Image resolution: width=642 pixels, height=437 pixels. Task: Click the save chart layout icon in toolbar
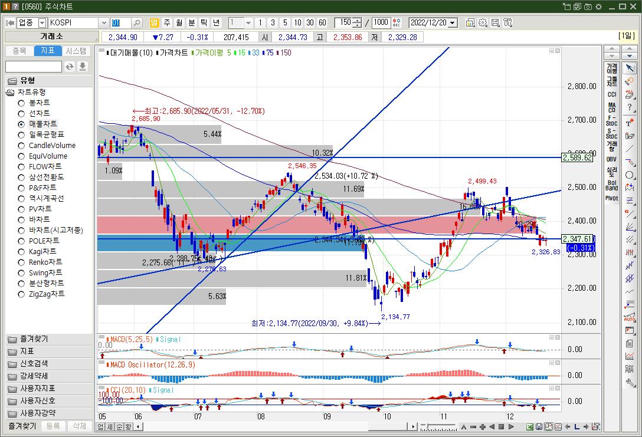(496, 23)
